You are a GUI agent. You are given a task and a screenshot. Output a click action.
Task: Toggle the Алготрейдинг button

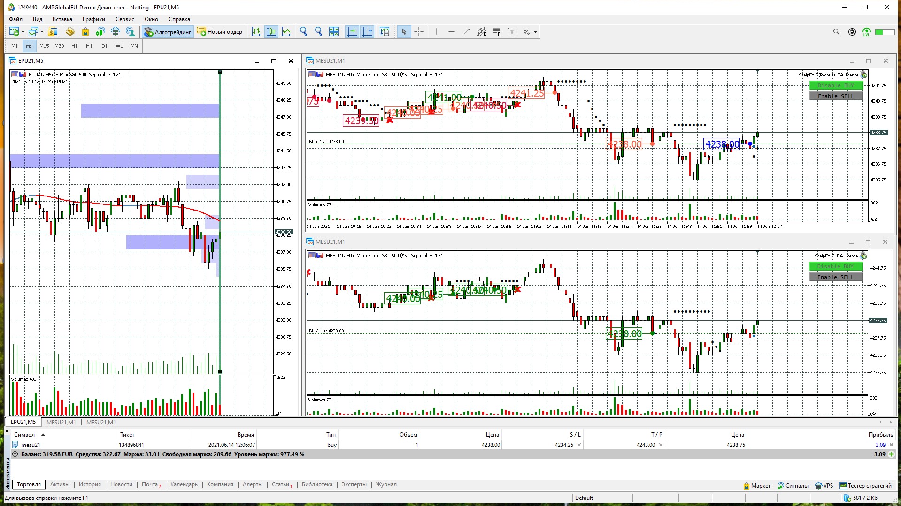(168, 32)
